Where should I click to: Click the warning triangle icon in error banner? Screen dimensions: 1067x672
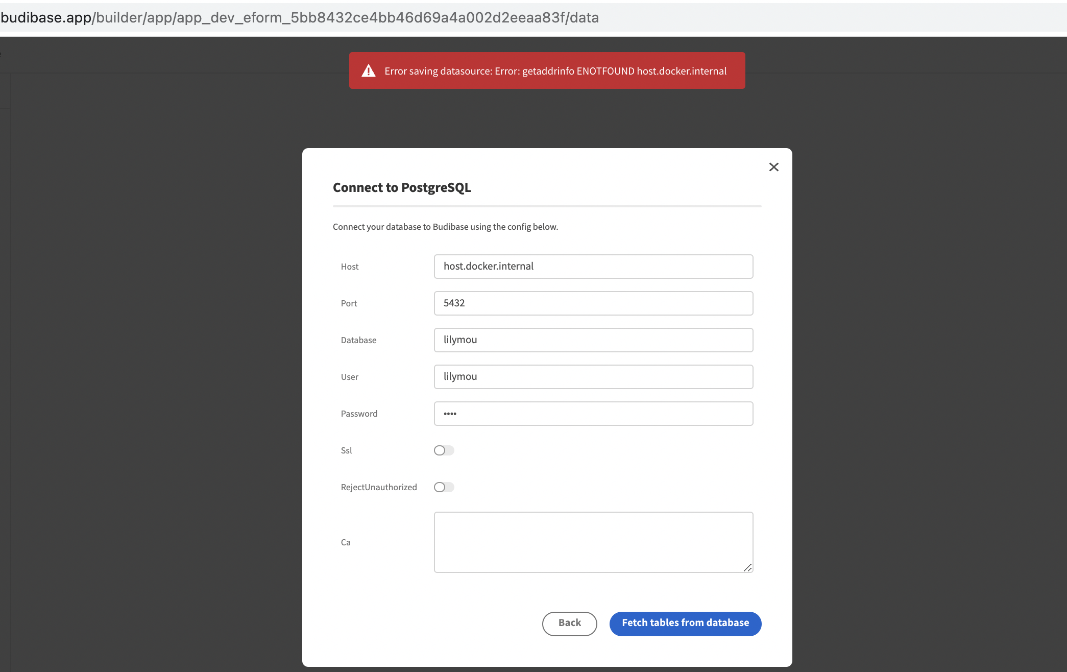[x=369, y=71]
